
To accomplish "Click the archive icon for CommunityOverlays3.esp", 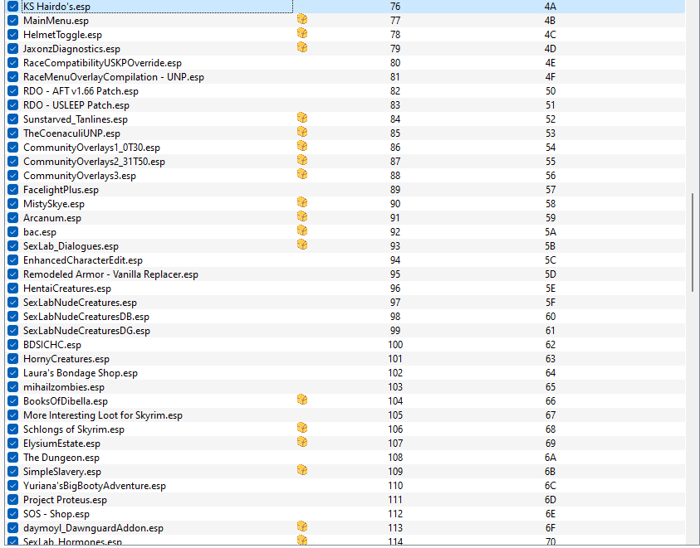I will [x=302, y=174].
